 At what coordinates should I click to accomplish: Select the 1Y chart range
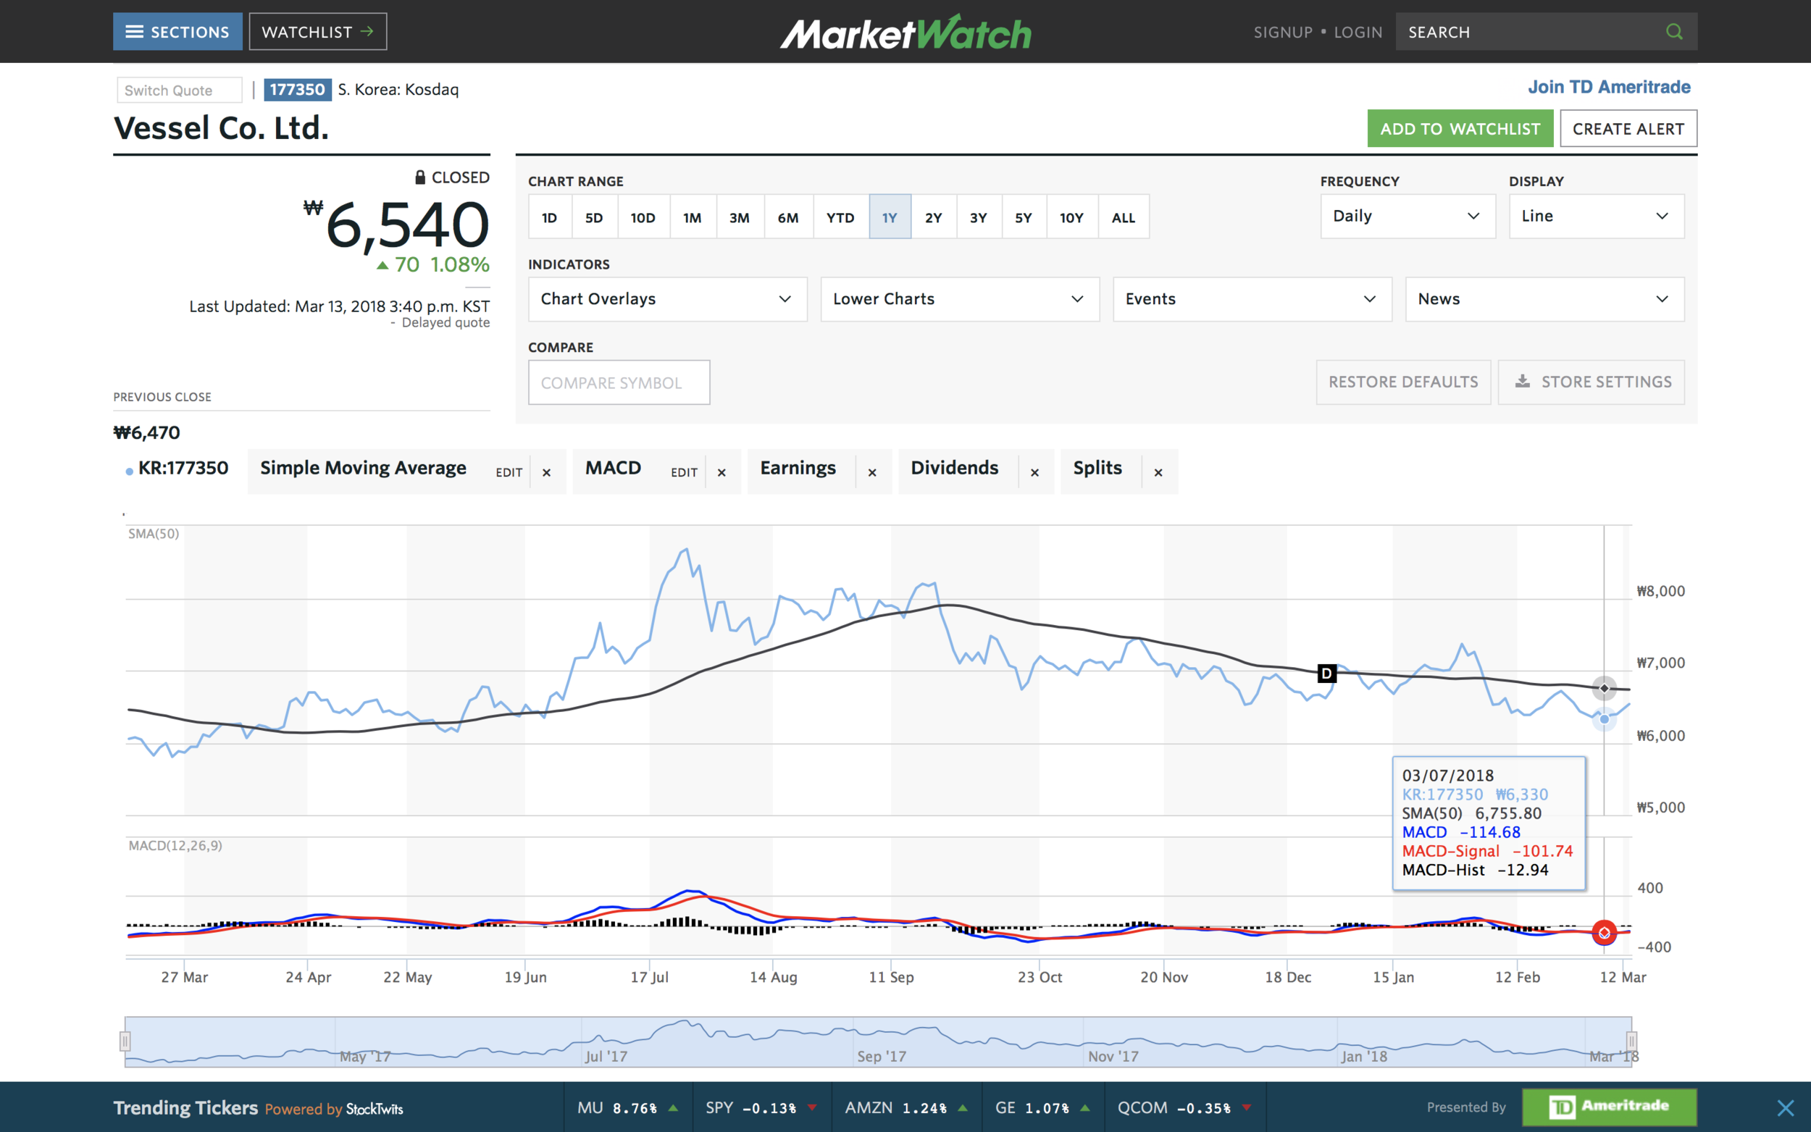point(890,217)
